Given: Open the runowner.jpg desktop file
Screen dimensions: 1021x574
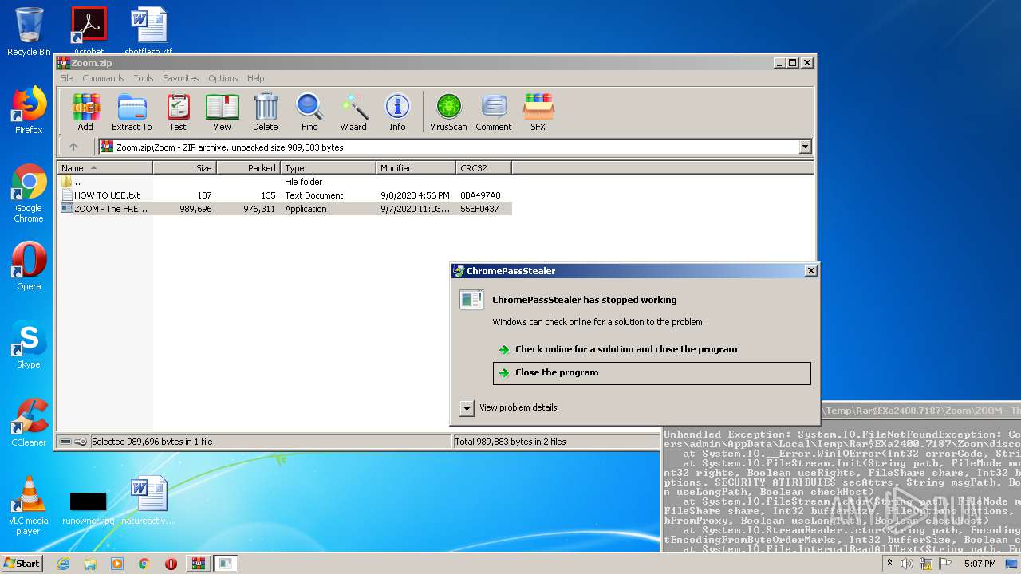Looking at the screenshot, I should [x=88, y=507].
